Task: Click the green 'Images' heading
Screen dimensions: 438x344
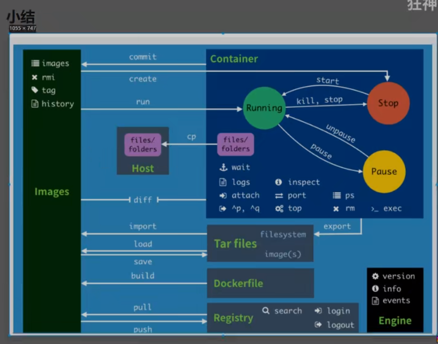Action: coord(52,192)
